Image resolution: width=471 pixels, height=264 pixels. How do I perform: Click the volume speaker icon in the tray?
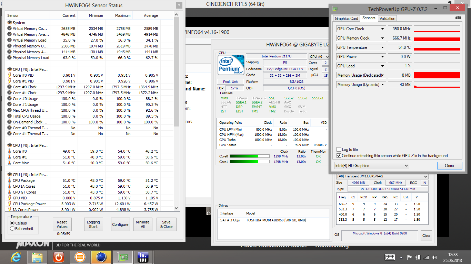[434, 257]
